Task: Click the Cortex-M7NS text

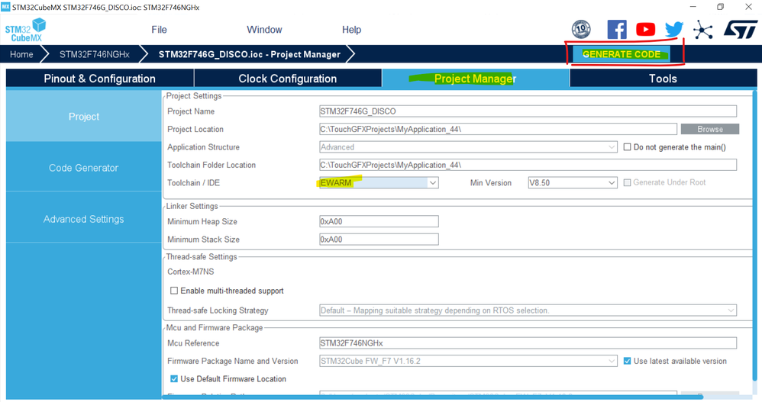Action: point(191,272)
